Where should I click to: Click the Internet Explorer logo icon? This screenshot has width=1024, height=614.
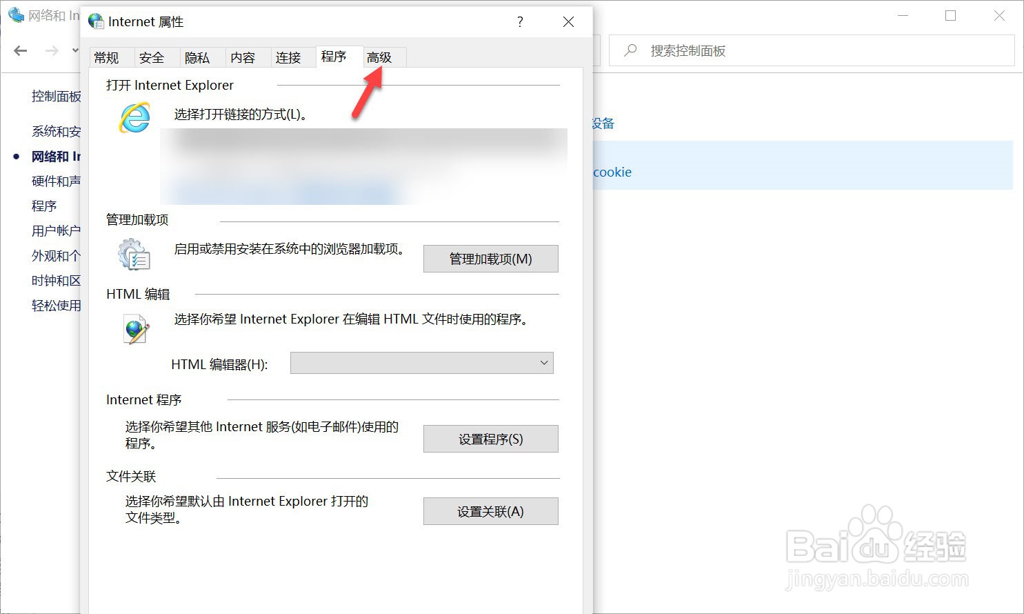135,118
